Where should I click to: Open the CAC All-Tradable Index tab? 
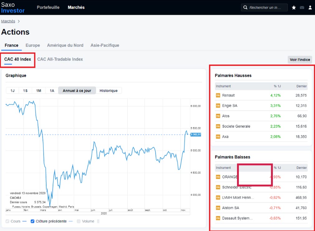click(x=60, y=59)
